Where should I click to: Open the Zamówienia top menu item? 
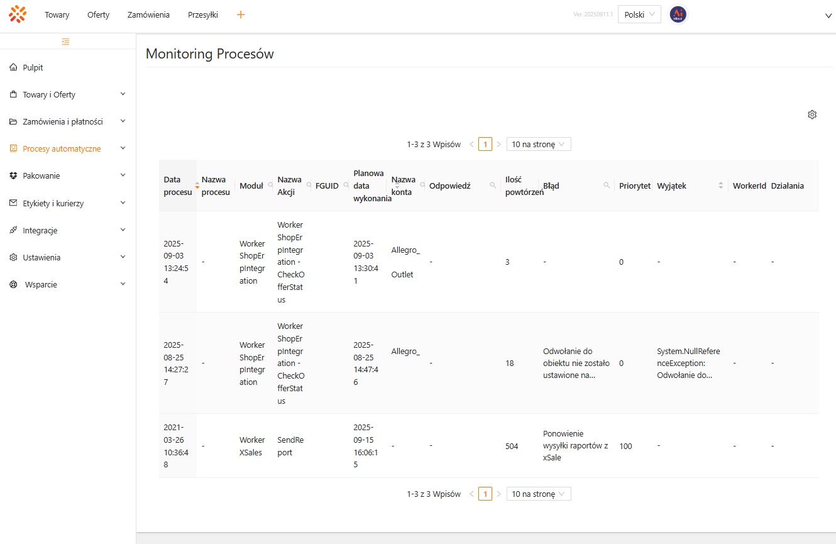(x=148, y=14)
